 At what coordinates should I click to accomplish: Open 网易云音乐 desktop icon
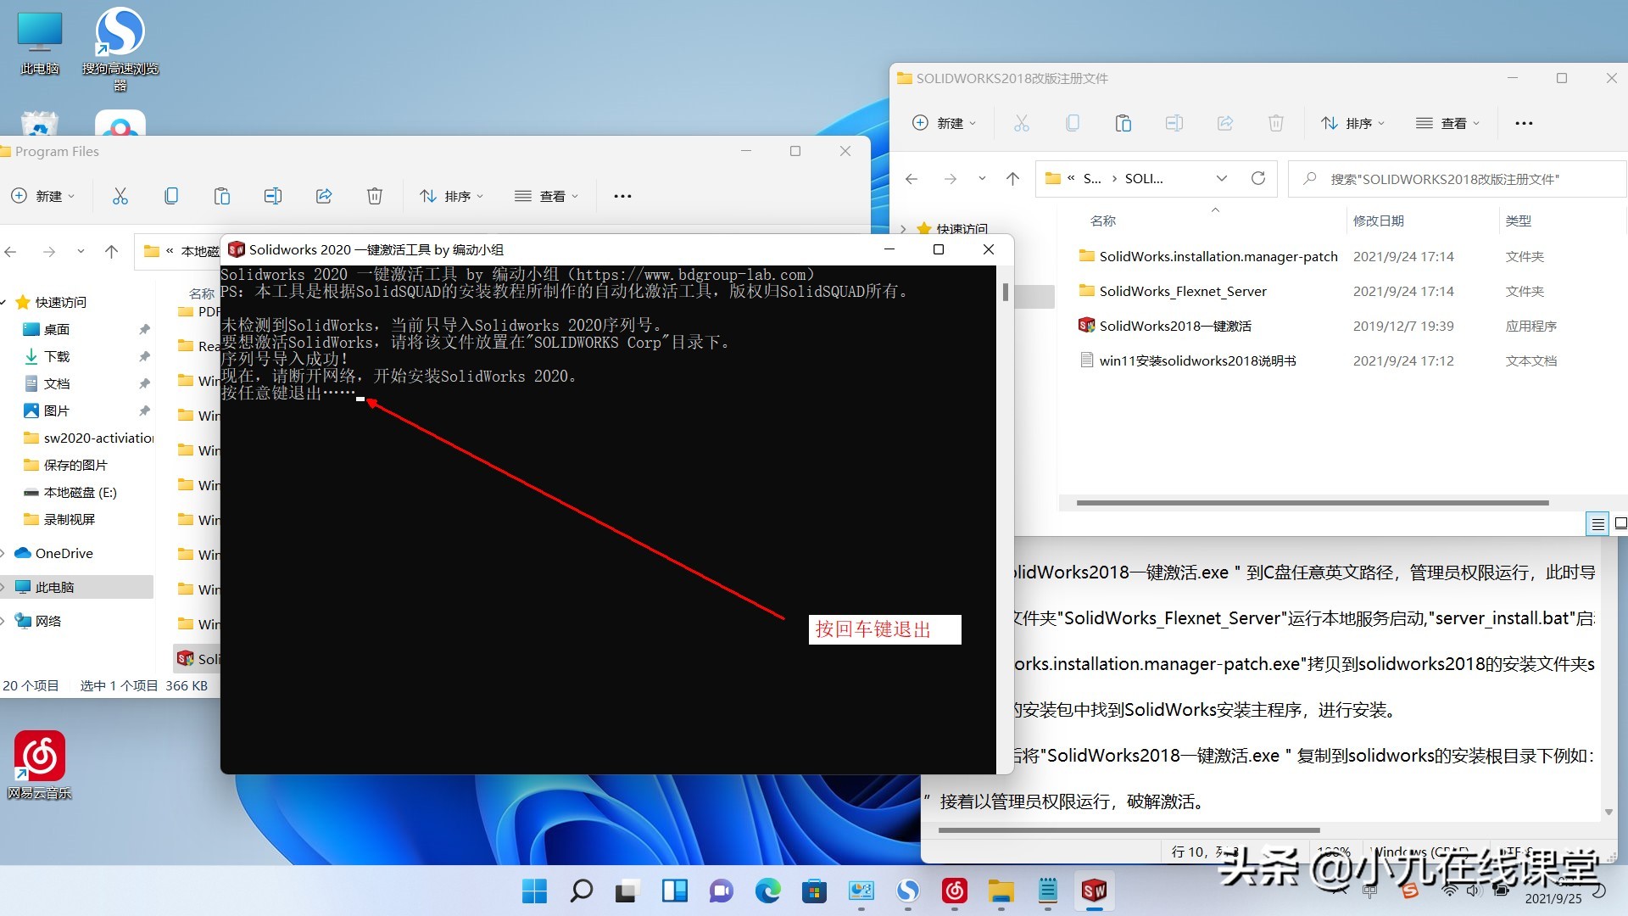(39, 755)
